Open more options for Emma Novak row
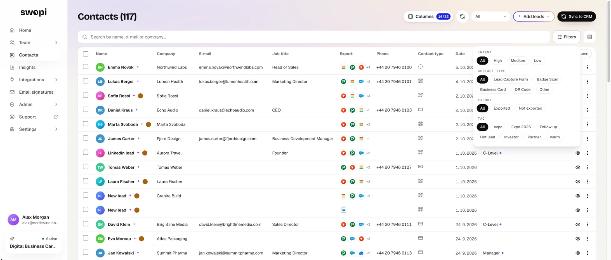611x260 pixels. (588, 67)
